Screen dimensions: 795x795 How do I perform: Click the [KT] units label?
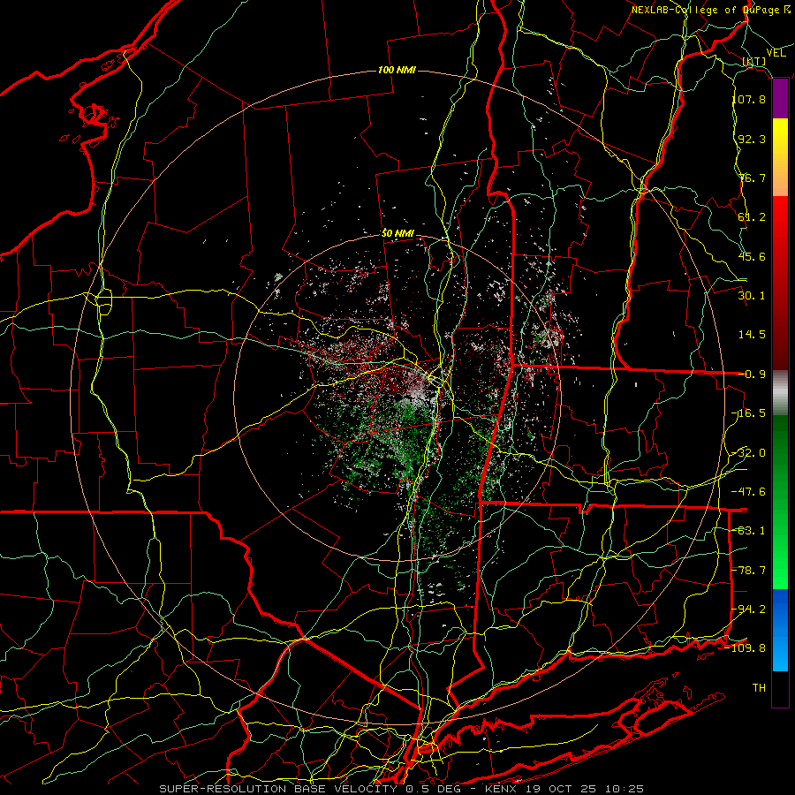click(x=754, y=61)
